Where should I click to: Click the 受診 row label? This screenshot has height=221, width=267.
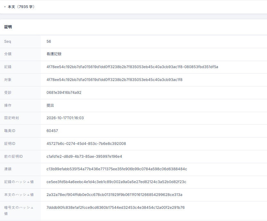pos(8,93)
